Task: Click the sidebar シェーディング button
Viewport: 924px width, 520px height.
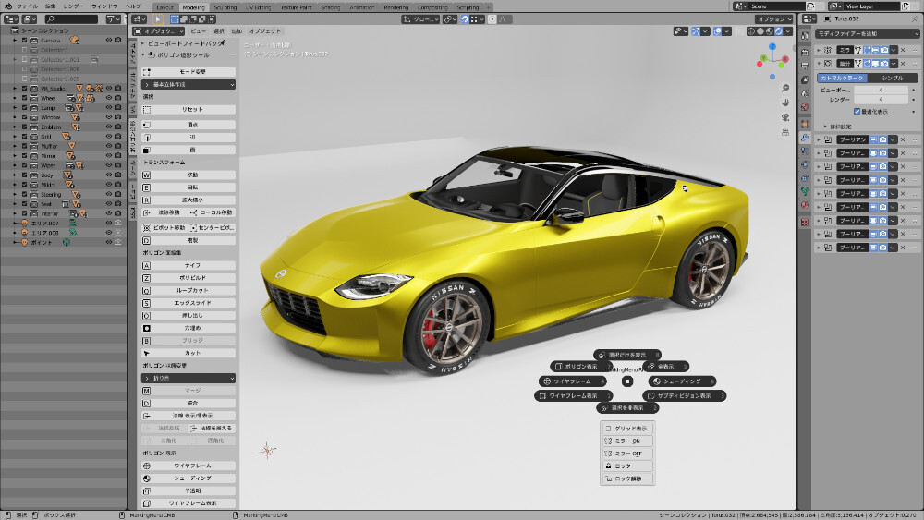Action: [x=188, y=478]
